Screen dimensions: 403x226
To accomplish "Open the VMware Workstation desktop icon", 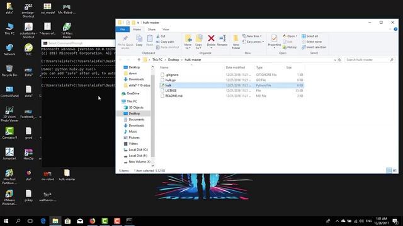I will coord(9,198).
